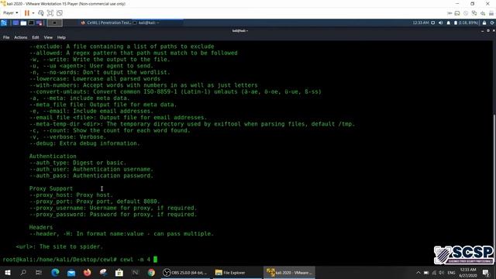Viewport: 496px width, 279px height.
Task: Show hidden Windows tray icons chevron
Action: click(418, 272)
